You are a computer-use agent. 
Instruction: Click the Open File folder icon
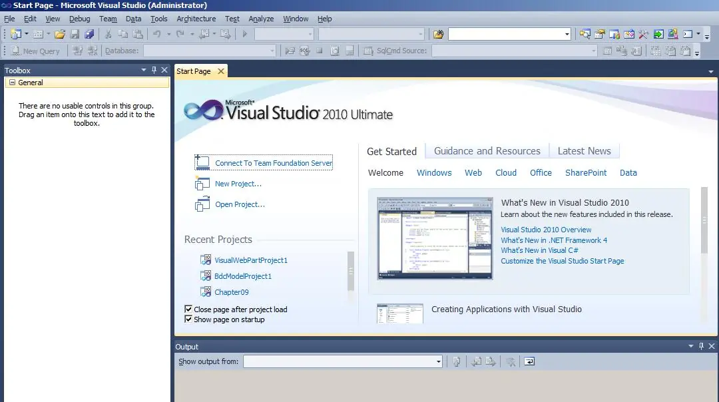click(60, 34)
